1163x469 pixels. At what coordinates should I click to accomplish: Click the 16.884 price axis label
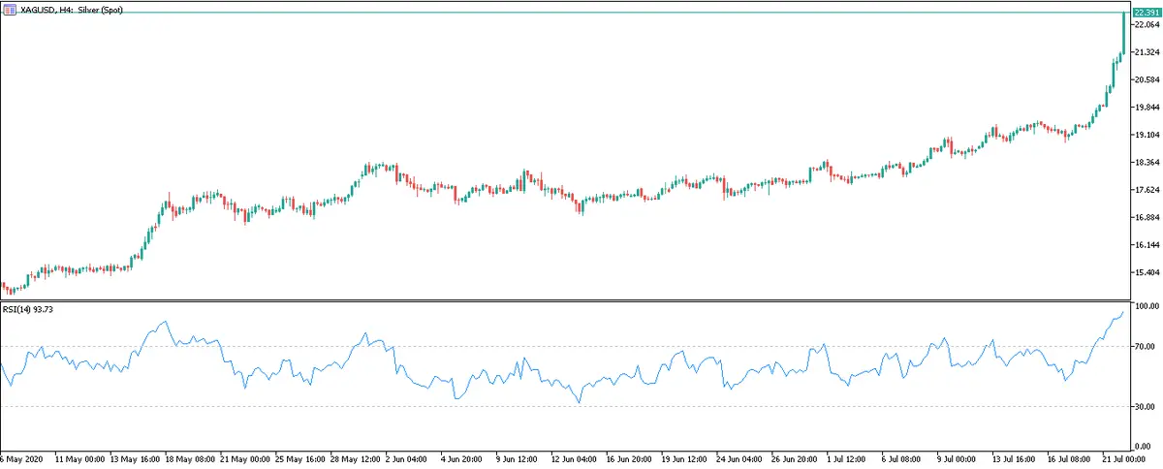1145,218
